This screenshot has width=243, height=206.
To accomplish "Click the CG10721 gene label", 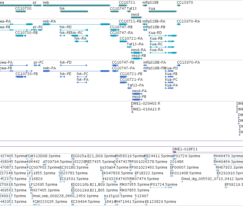I will coord(127,3).
